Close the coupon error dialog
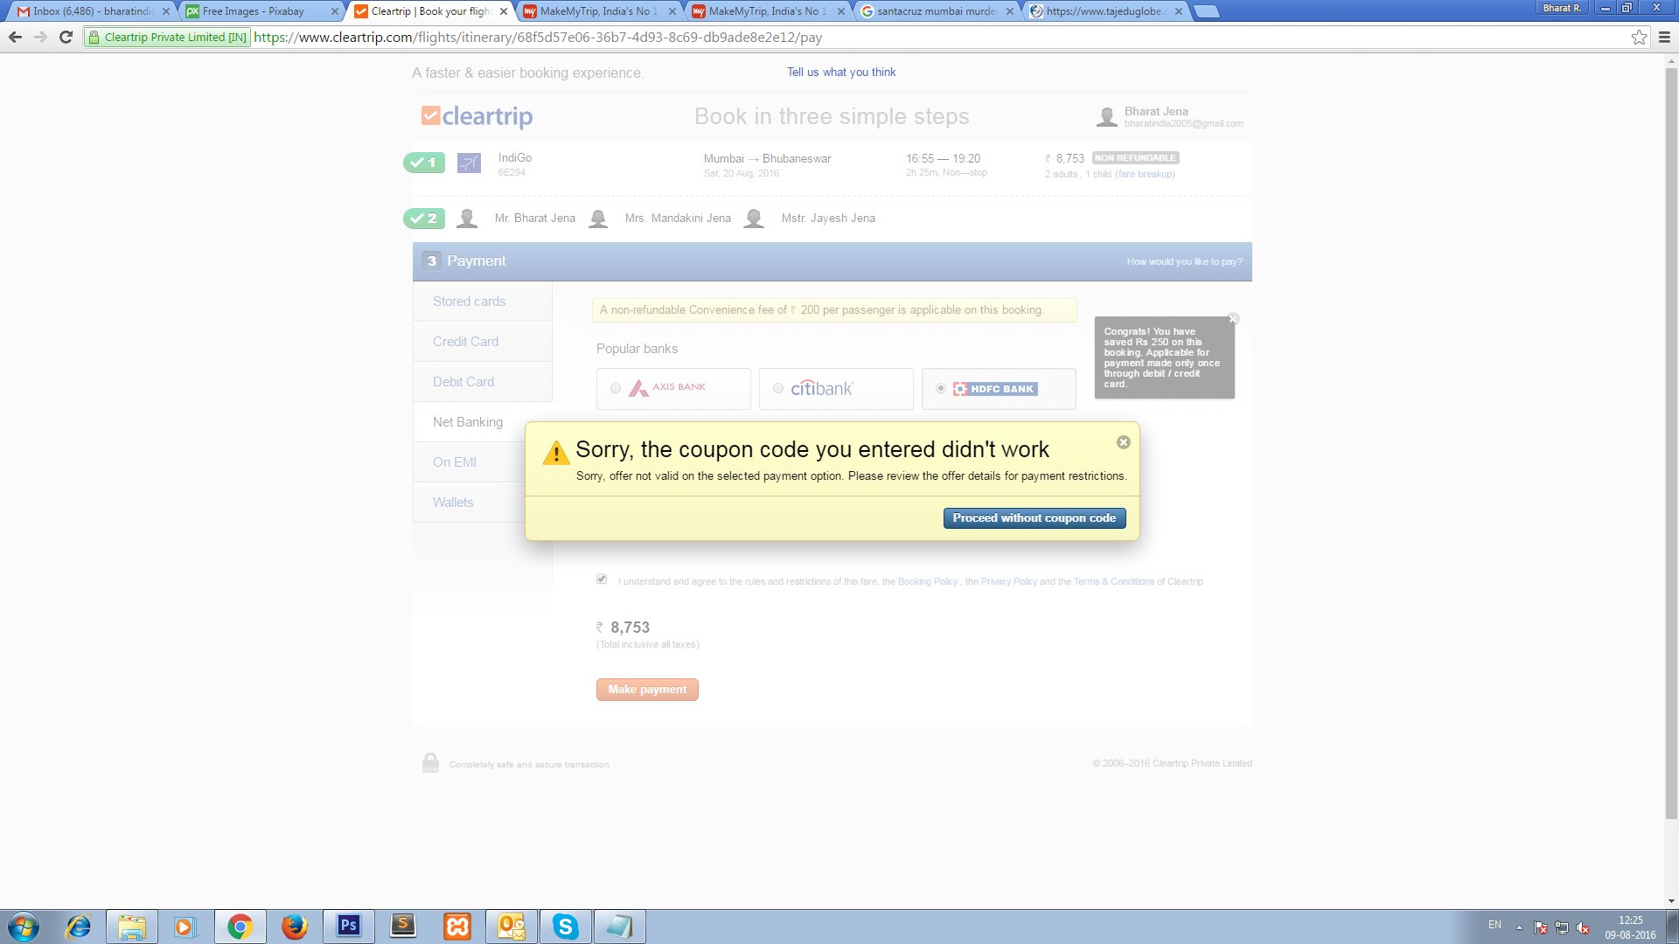1679x944 pixels. 1124,442
